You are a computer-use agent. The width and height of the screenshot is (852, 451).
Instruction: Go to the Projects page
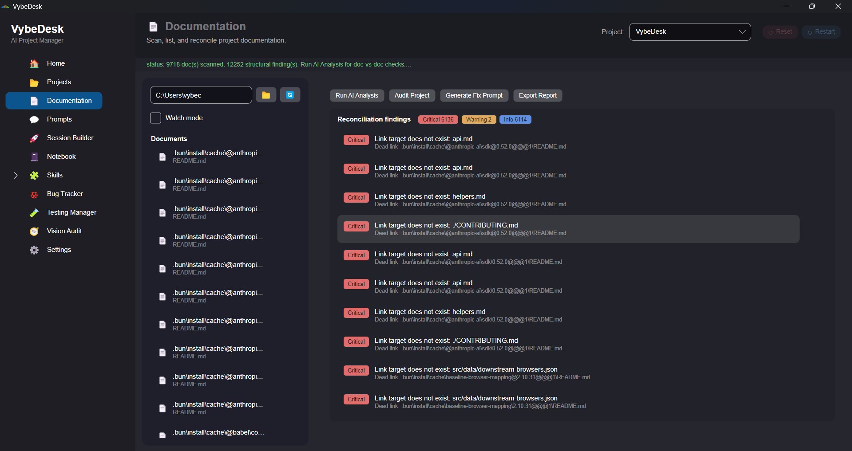(54, 82)
